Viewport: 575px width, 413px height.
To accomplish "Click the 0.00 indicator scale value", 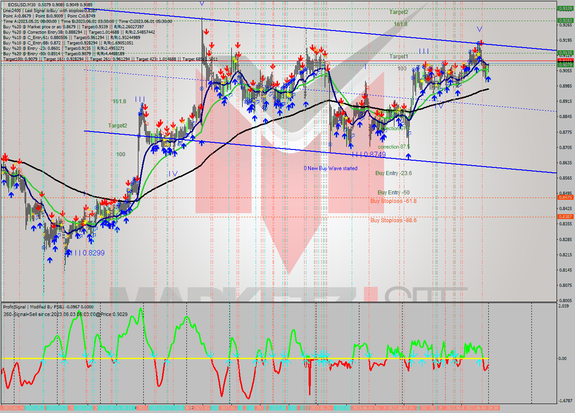I will pos(563,358).
